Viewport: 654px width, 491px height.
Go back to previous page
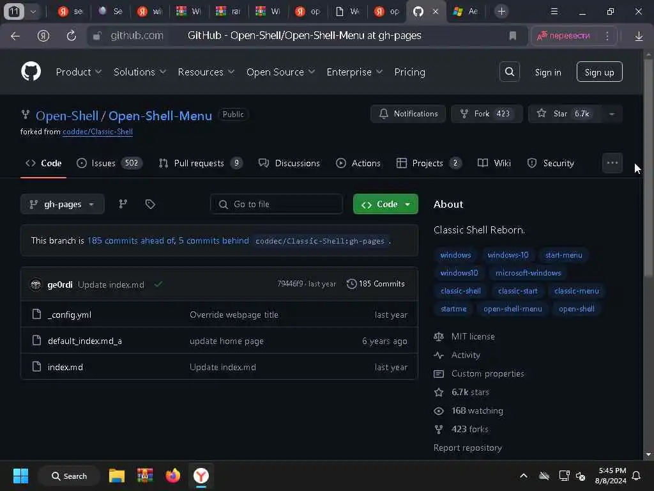coord(15,36)
